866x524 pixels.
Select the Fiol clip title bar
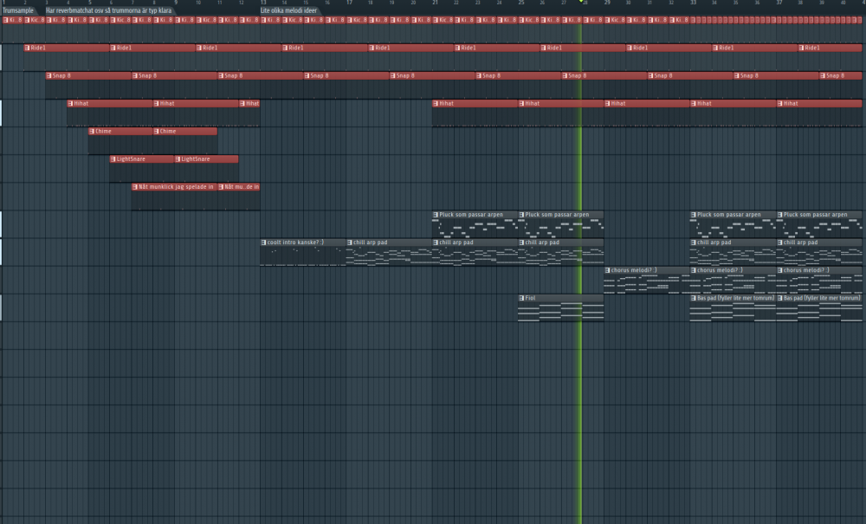pyautogui.click(x=560, y=298)
